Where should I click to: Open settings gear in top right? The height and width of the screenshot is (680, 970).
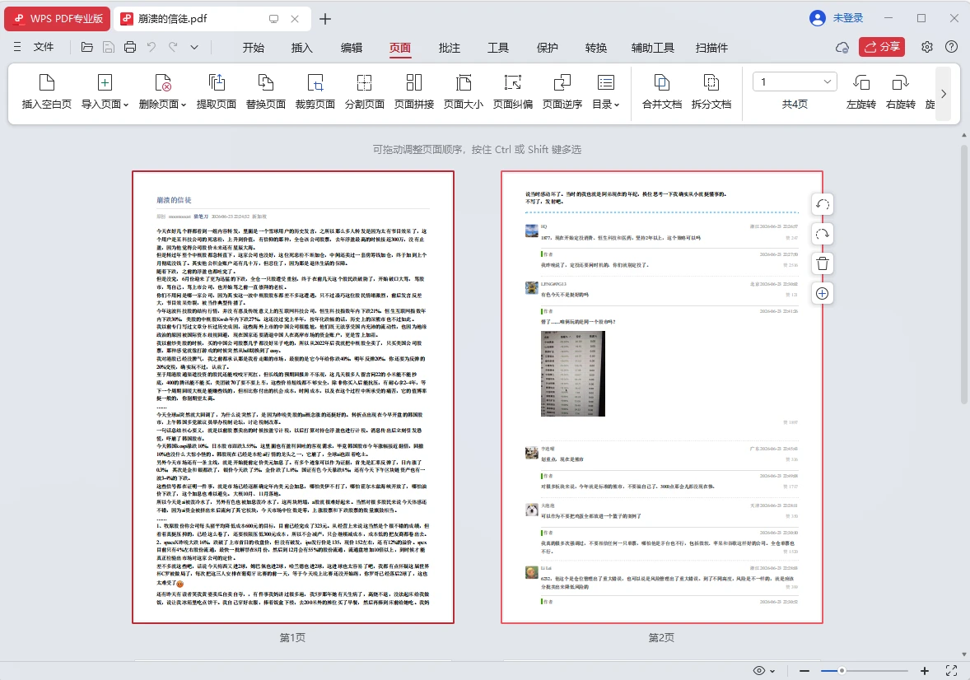click(926, 47)
